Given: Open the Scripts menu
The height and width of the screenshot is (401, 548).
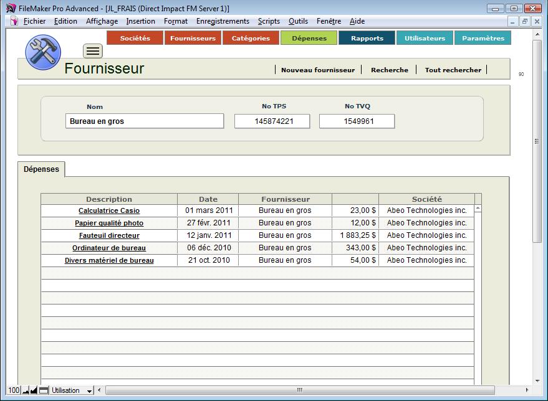Looking at the screenshot, I should (x=269, y=21).
